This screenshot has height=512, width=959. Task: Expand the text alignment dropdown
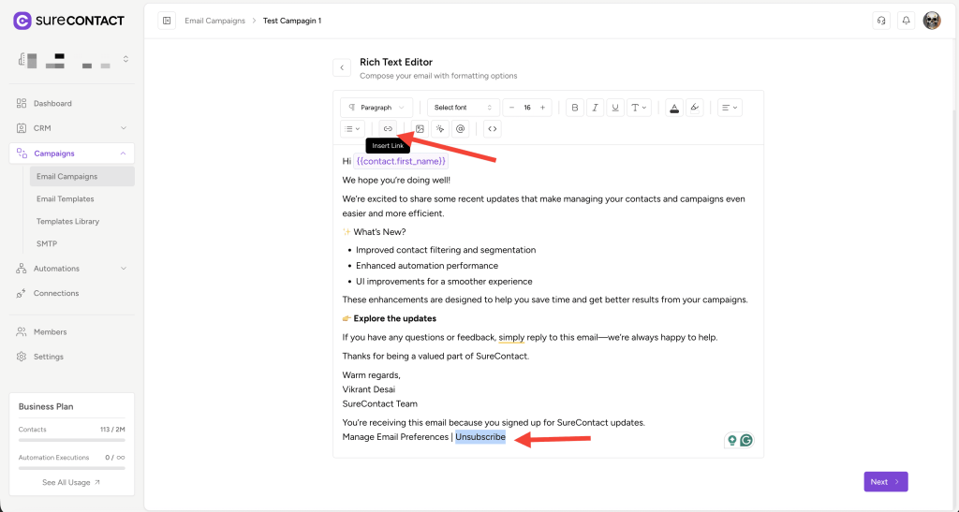[730, 108]
